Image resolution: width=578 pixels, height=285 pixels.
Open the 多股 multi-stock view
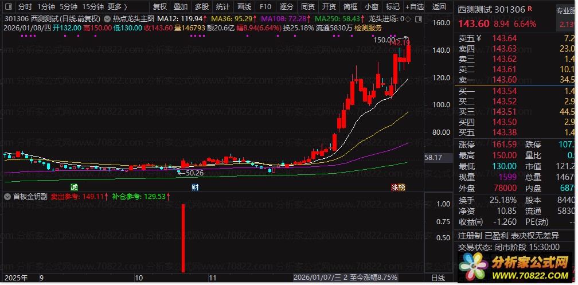click(202, 7)
